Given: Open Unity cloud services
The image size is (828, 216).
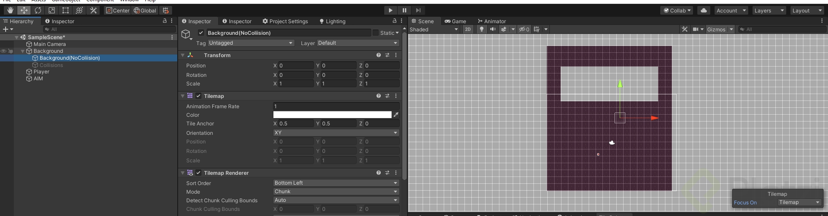Looking at the screenshot, I should 703,10.
